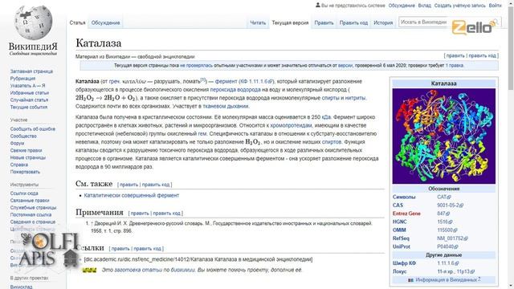
Task: Open the История tab
Action: coord(383,22)
